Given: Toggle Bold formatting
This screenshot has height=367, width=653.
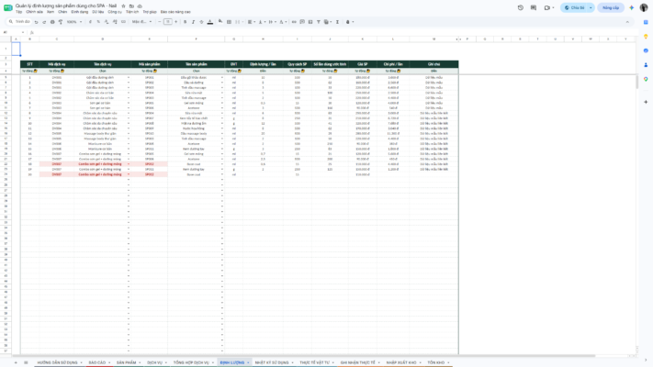Looking at the screenshot, I should pyautogui.click(x=186, y=22).
